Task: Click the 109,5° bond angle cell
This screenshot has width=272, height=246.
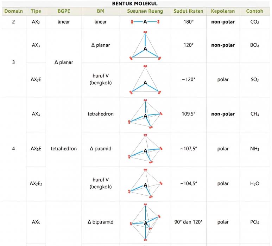Action: click(x=188, y=114)
